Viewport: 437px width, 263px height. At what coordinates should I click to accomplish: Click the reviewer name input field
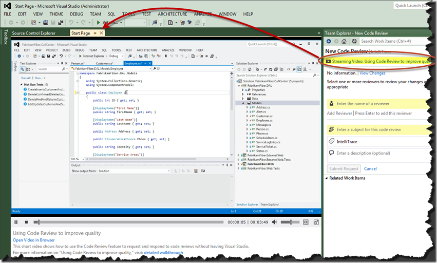pyautogui.click(x=377, y=103)
